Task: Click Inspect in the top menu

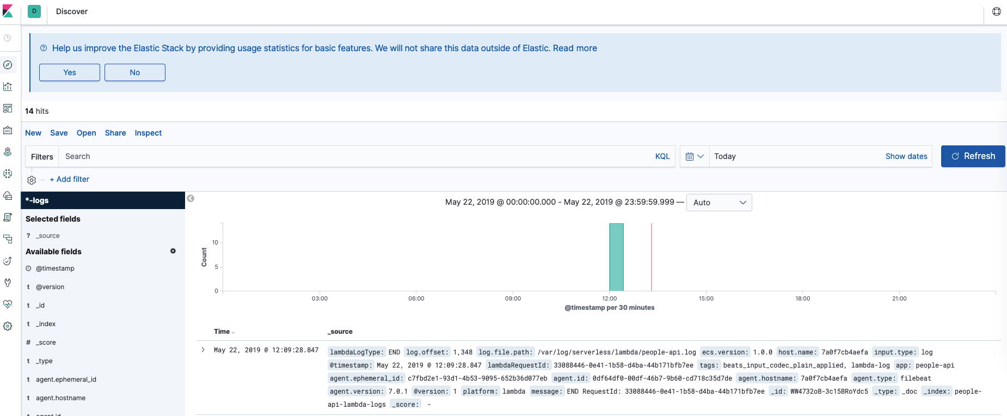Action: coord(148,133)
